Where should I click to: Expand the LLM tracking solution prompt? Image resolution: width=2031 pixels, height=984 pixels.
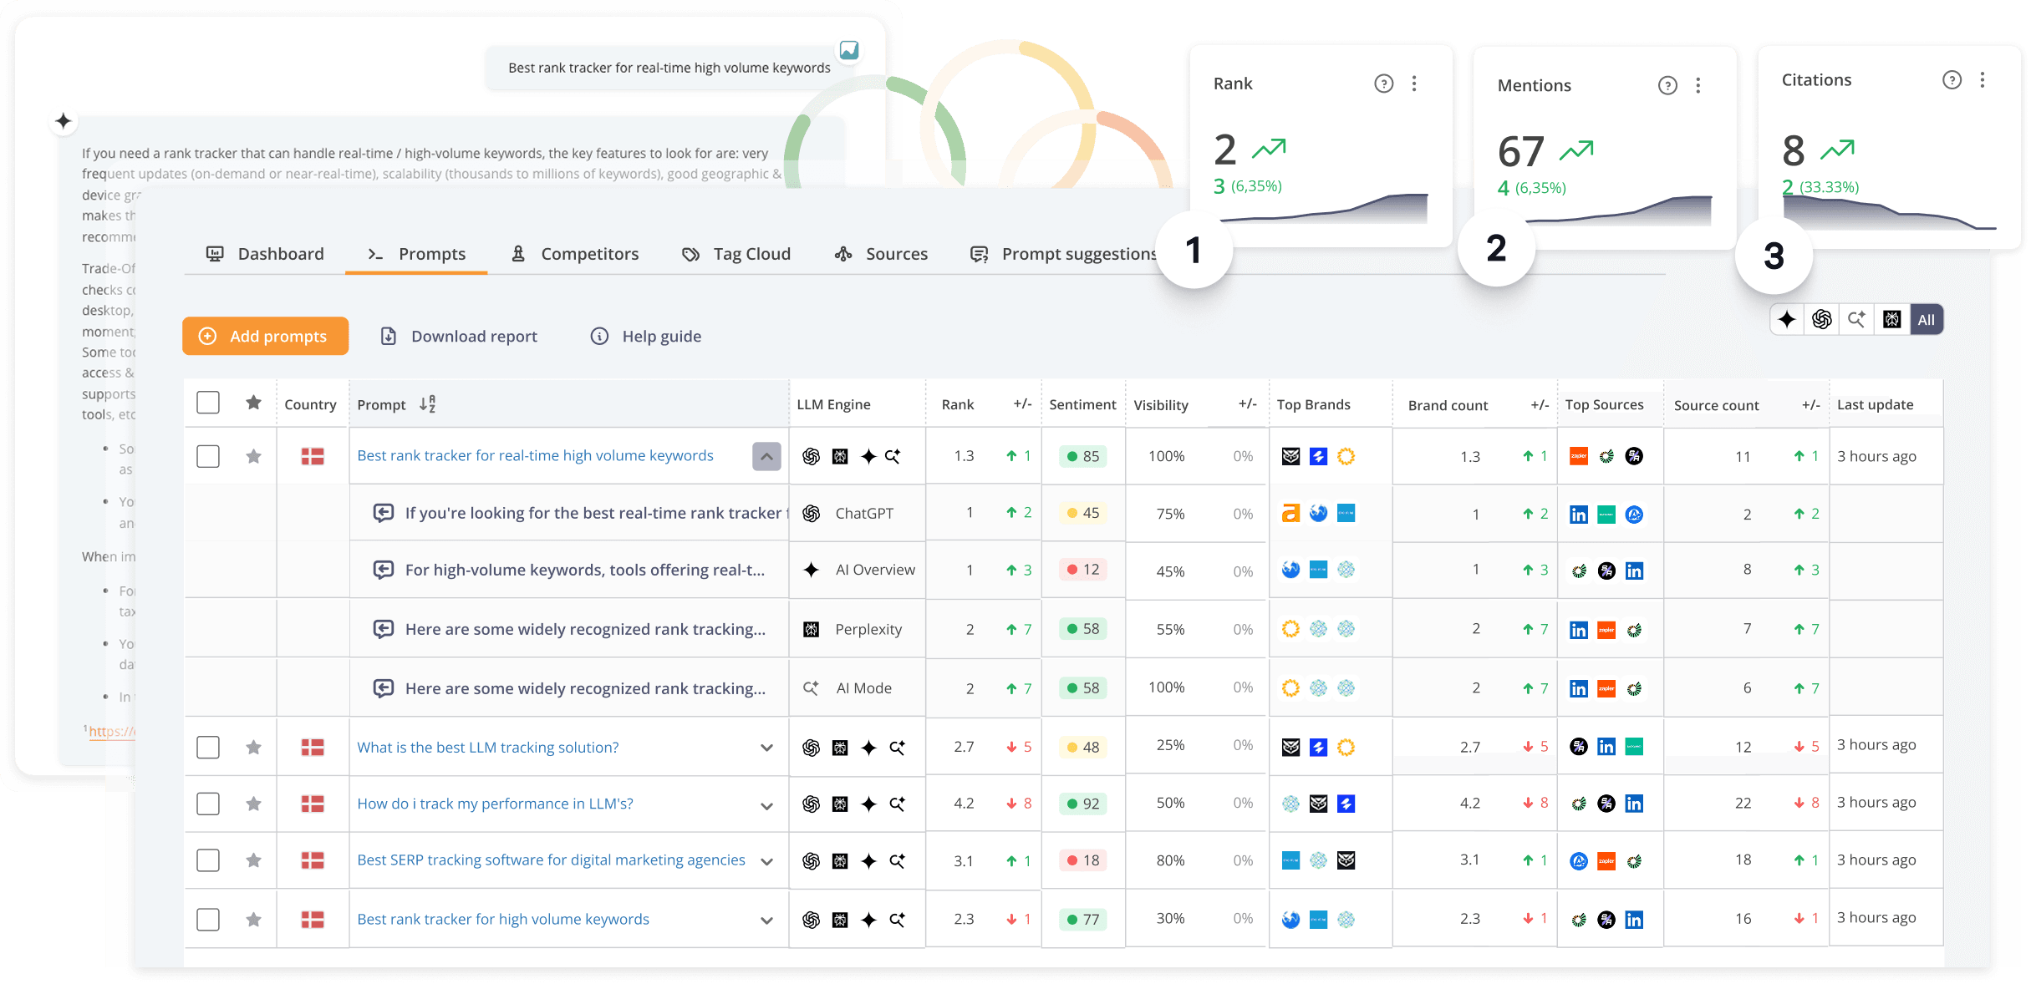tap(766, 748)
